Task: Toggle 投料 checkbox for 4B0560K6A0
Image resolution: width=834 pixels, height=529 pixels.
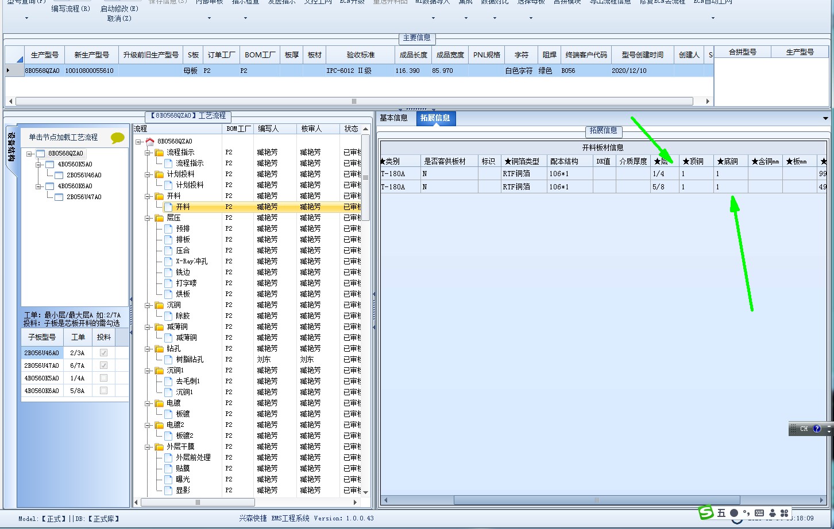Action: click(103, 391)
